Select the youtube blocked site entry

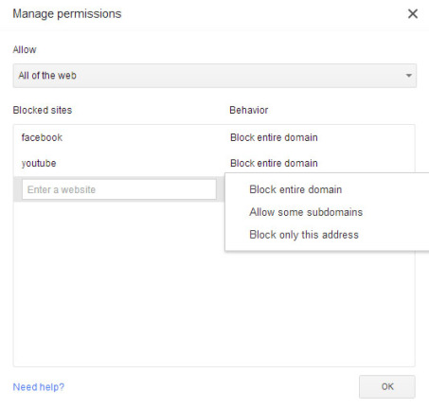pos(39,163)
